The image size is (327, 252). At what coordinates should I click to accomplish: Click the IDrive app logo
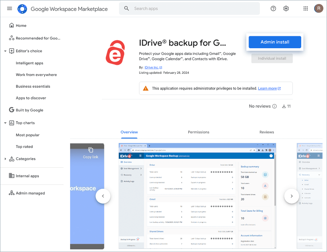click(115, 53)
